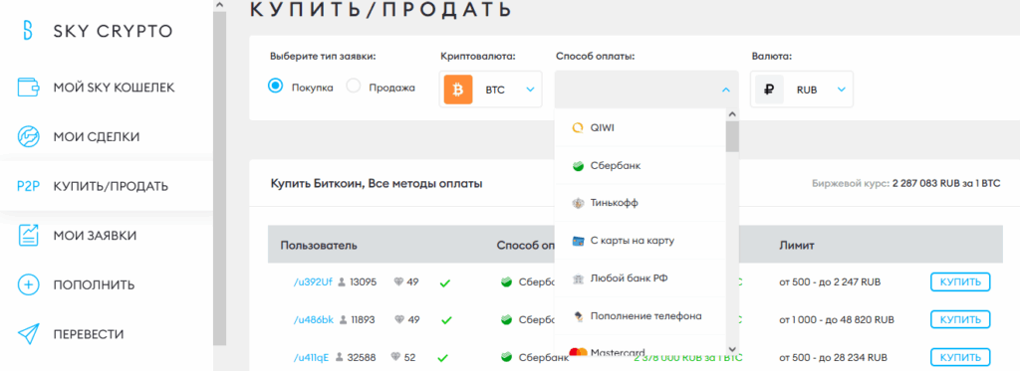
Task: Click the chart icon for My Orders
Action: [29, 235]
